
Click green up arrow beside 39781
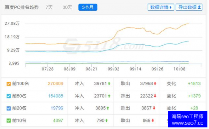[109, 83]
